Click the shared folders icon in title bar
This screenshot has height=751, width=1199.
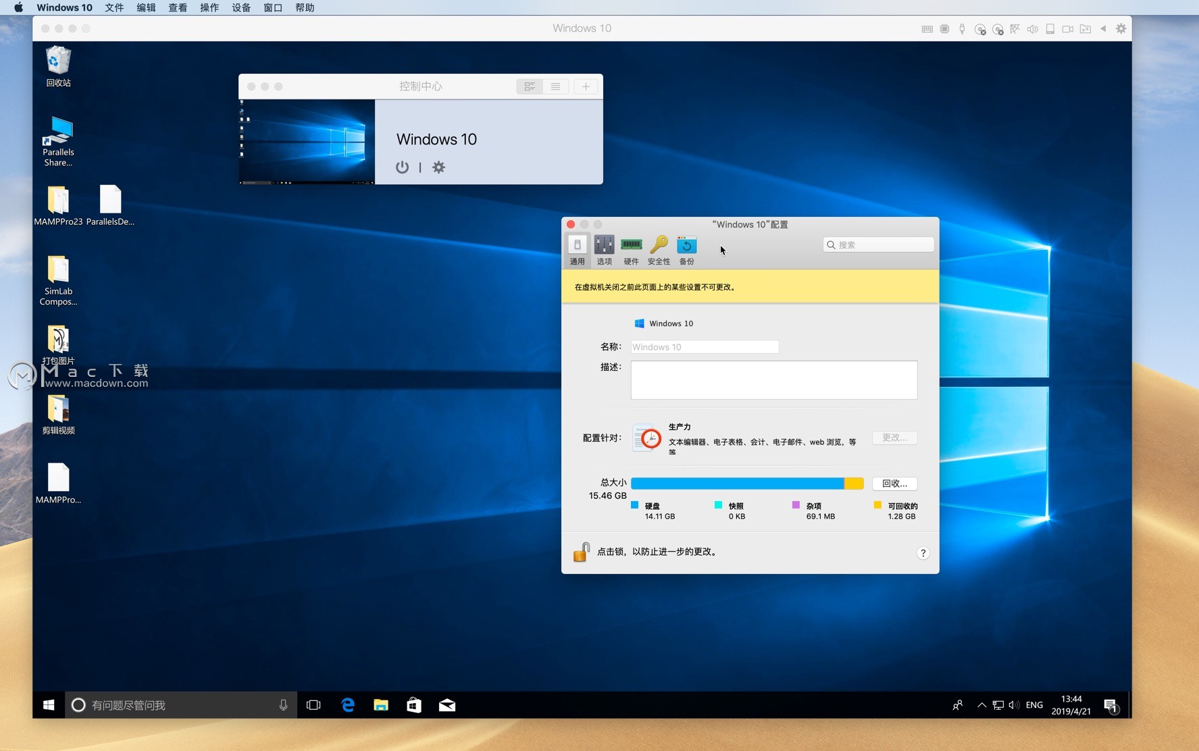(1085, 29)
